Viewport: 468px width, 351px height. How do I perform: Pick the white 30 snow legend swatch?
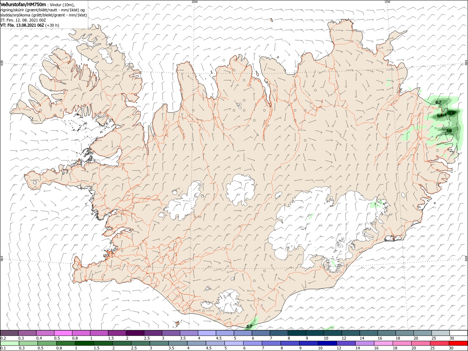458,333
